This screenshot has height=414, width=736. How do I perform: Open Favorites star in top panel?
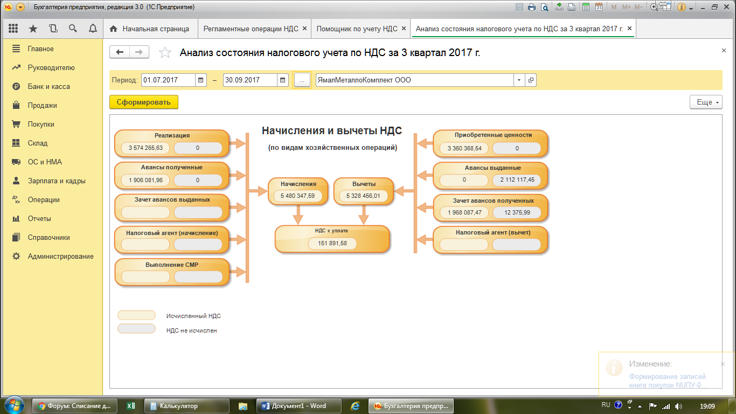[x=33, y=29]
